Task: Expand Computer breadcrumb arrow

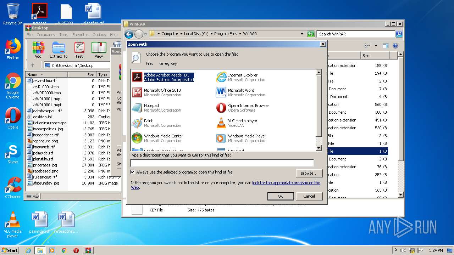Action: (181, 34)
